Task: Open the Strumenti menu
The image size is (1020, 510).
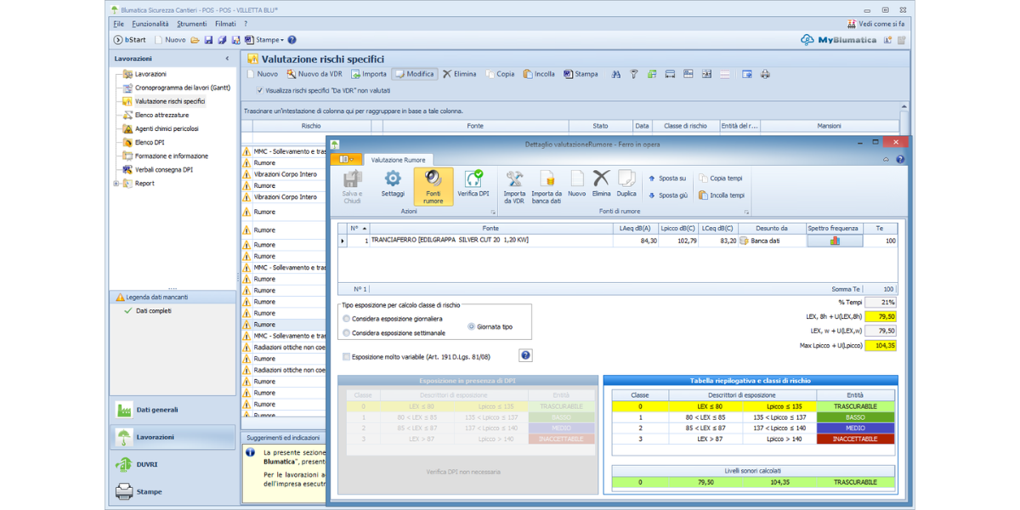Action: pos(191,24)
